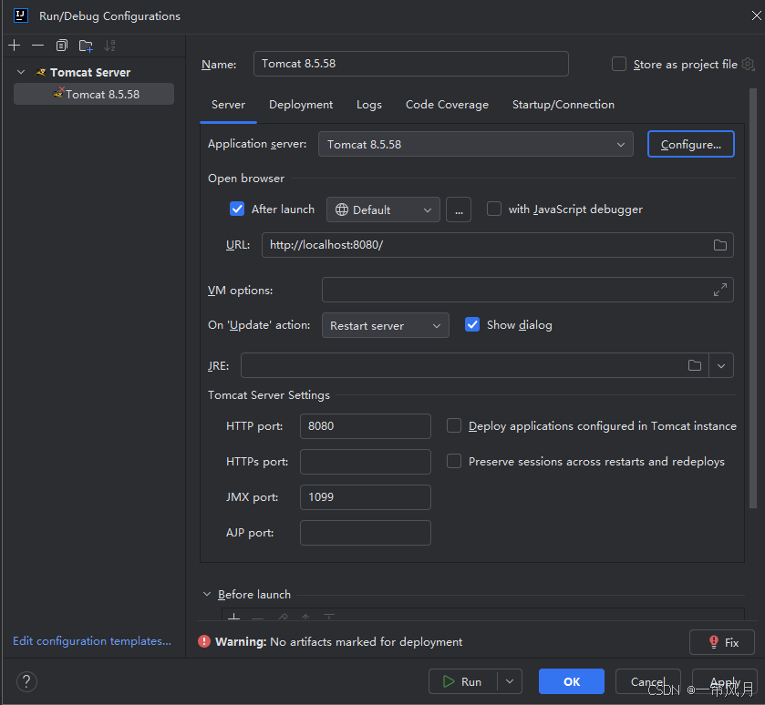This screenshot has height=705, width=765.
Task: Enable Deploy applications configured in Tomcat instance
Action: [x=454, y=425]
